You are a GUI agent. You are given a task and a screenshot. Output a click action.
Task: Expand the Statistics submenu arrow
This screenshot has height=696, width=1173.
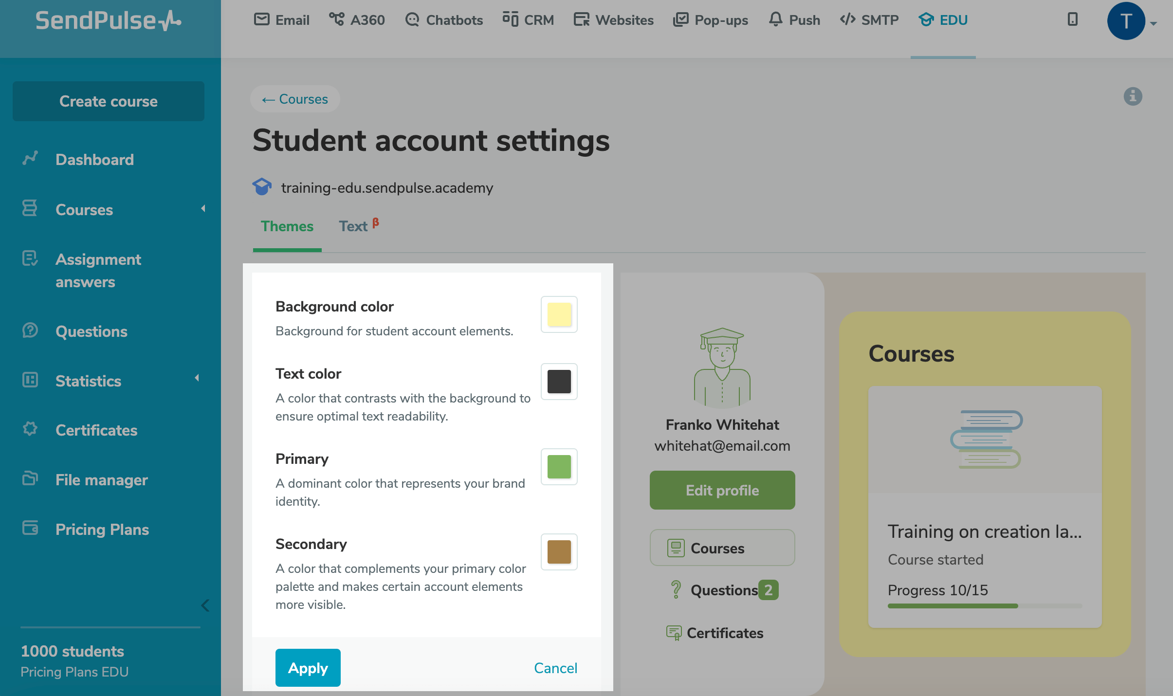click(x=197, y=378)
